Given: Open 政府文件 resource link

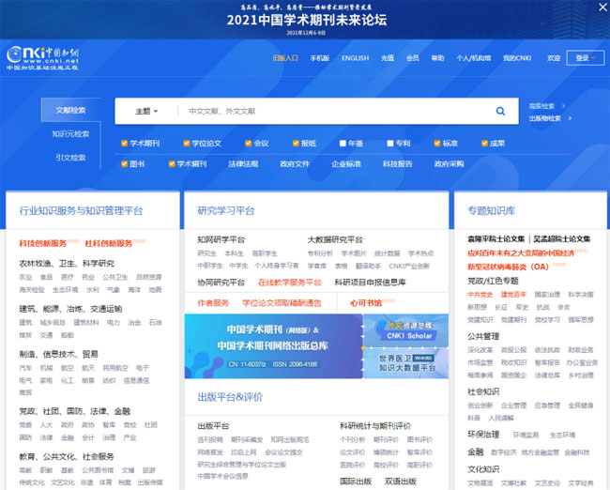Looking at the screenshot, I should 295,164.
